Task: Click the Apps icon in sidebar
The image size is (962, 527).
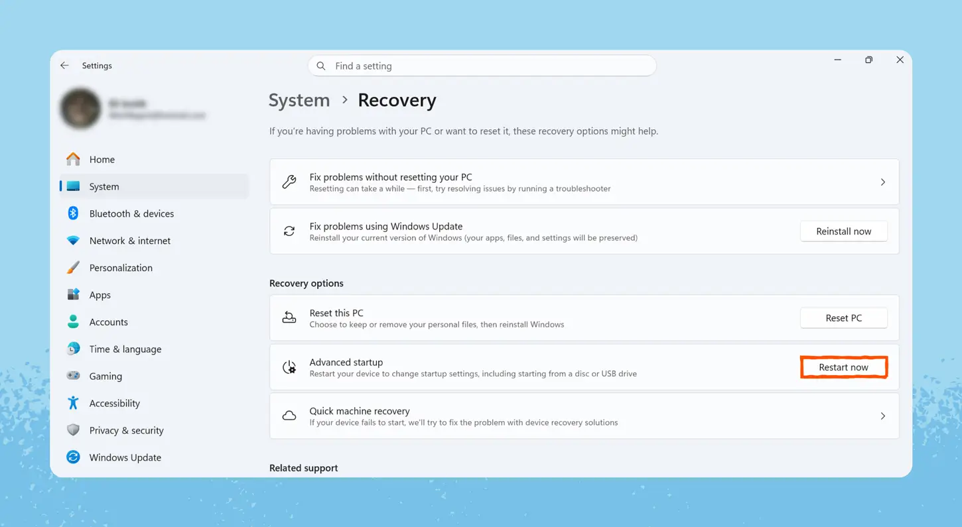Action: [x=73, y=294]
